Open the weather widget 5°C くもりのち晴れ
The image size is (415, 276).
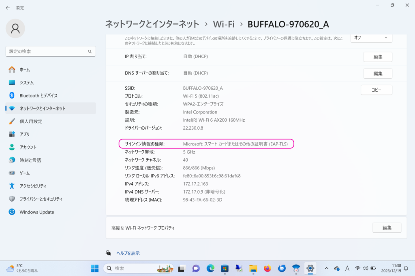22,268
